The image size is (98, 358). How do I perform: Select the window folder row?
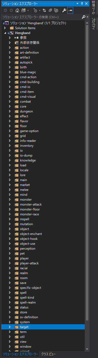pos(43,347)
